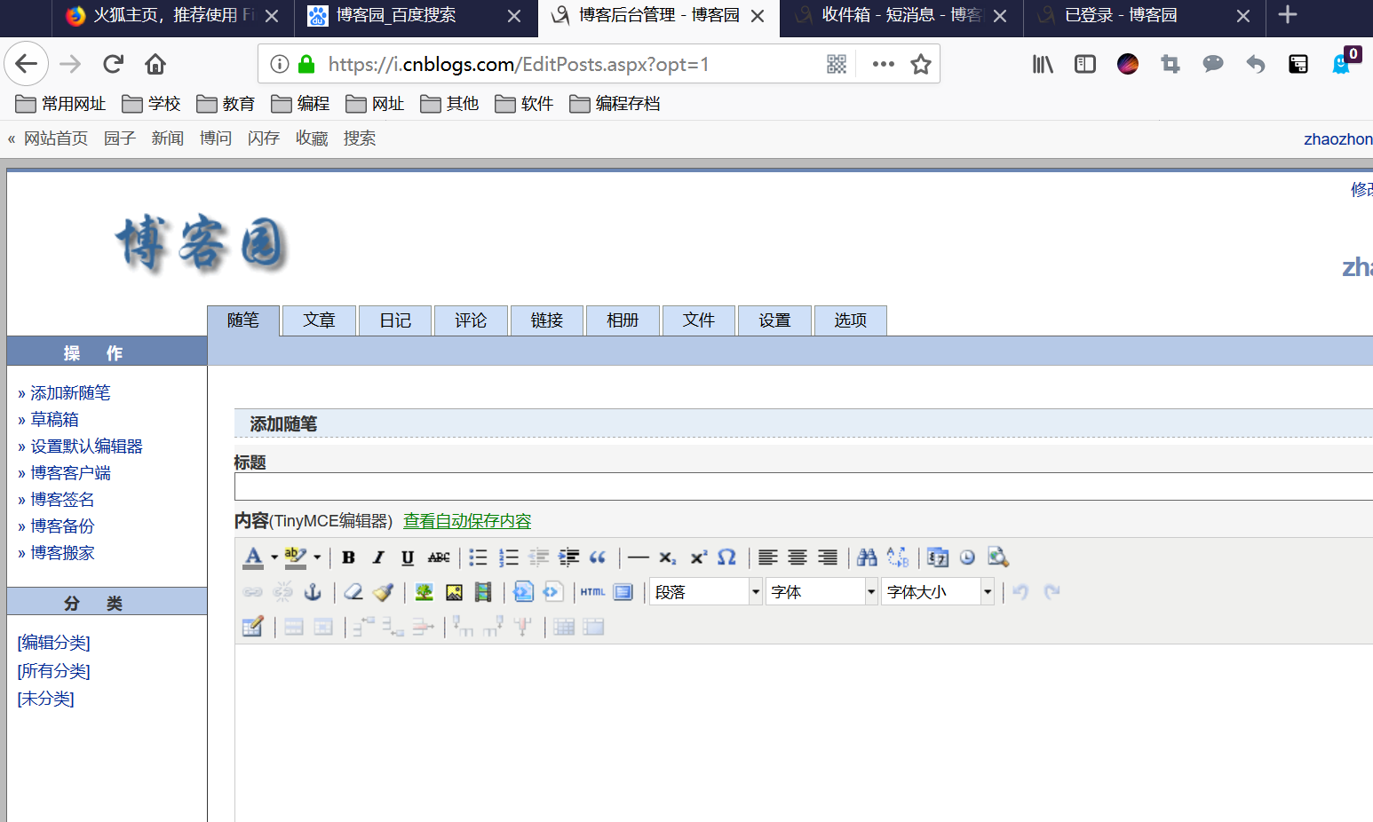Align text left

tap(768, 557)
